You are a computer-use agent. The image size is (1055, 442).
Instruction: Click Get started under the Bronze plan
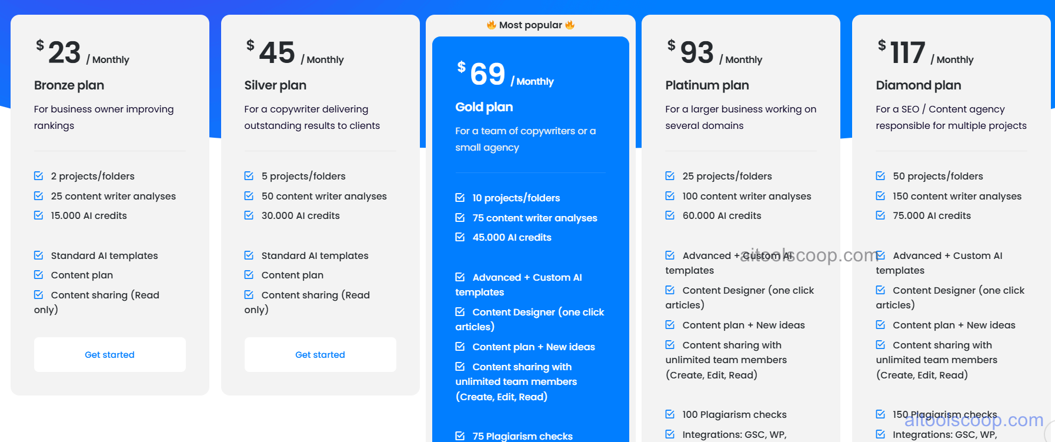(109, 354)
